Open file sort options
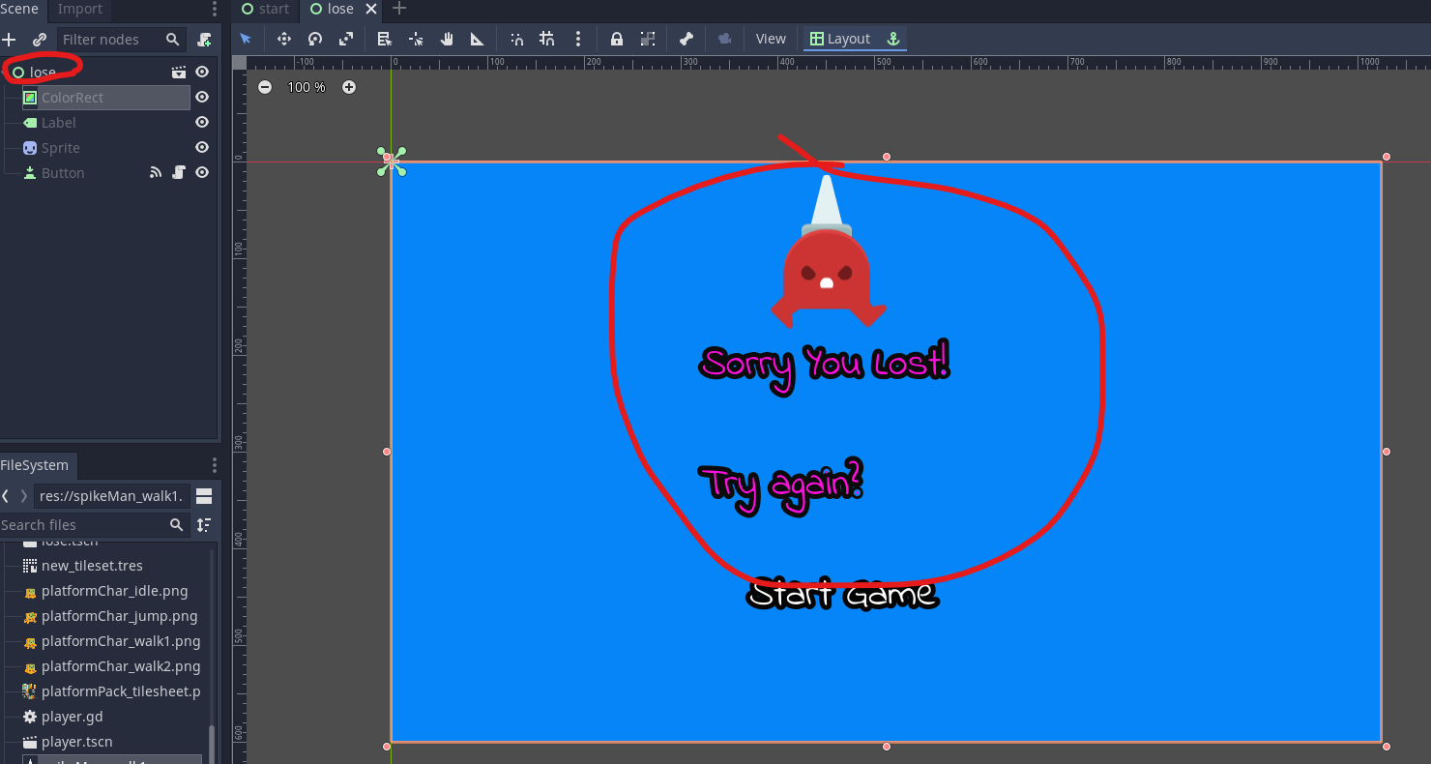This screenshot has height=764, width=1431. click(204, 525)
